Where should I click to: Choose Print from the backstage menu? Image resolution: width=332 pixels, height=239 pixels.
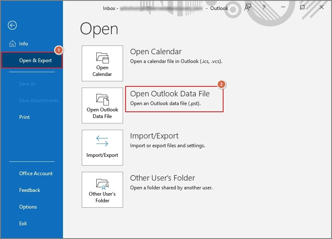[x=24, y=117]
